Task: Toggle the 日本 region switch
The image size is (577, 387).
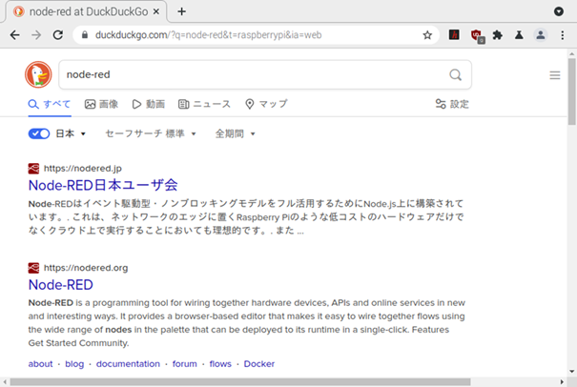Action: (39, 133)
